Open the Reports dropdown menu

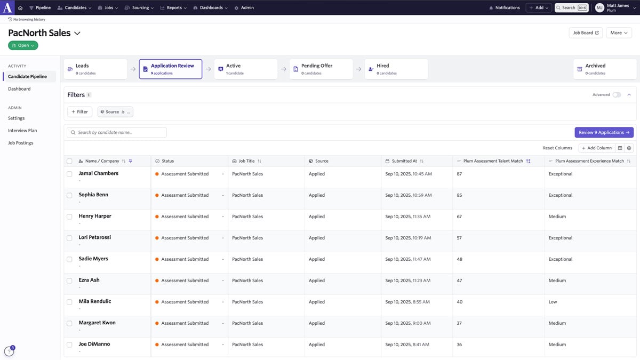[173, 8]
